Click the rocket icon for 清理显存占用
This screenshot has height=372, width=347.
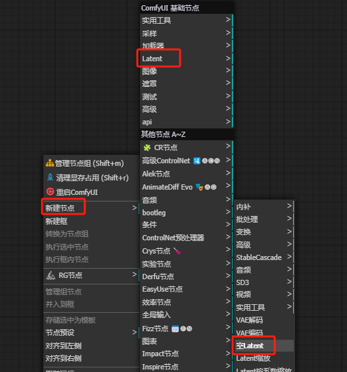click(50, 177)
